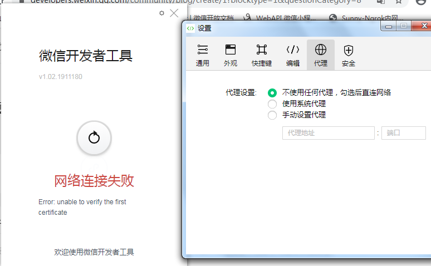Click the 网络连接失败 error heading
The width and height of the screenshot is (431, 266).
(94, 181)
